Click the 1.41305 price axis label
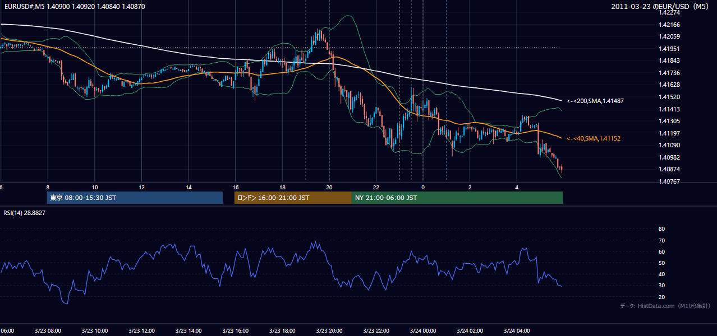 point(669,121)
